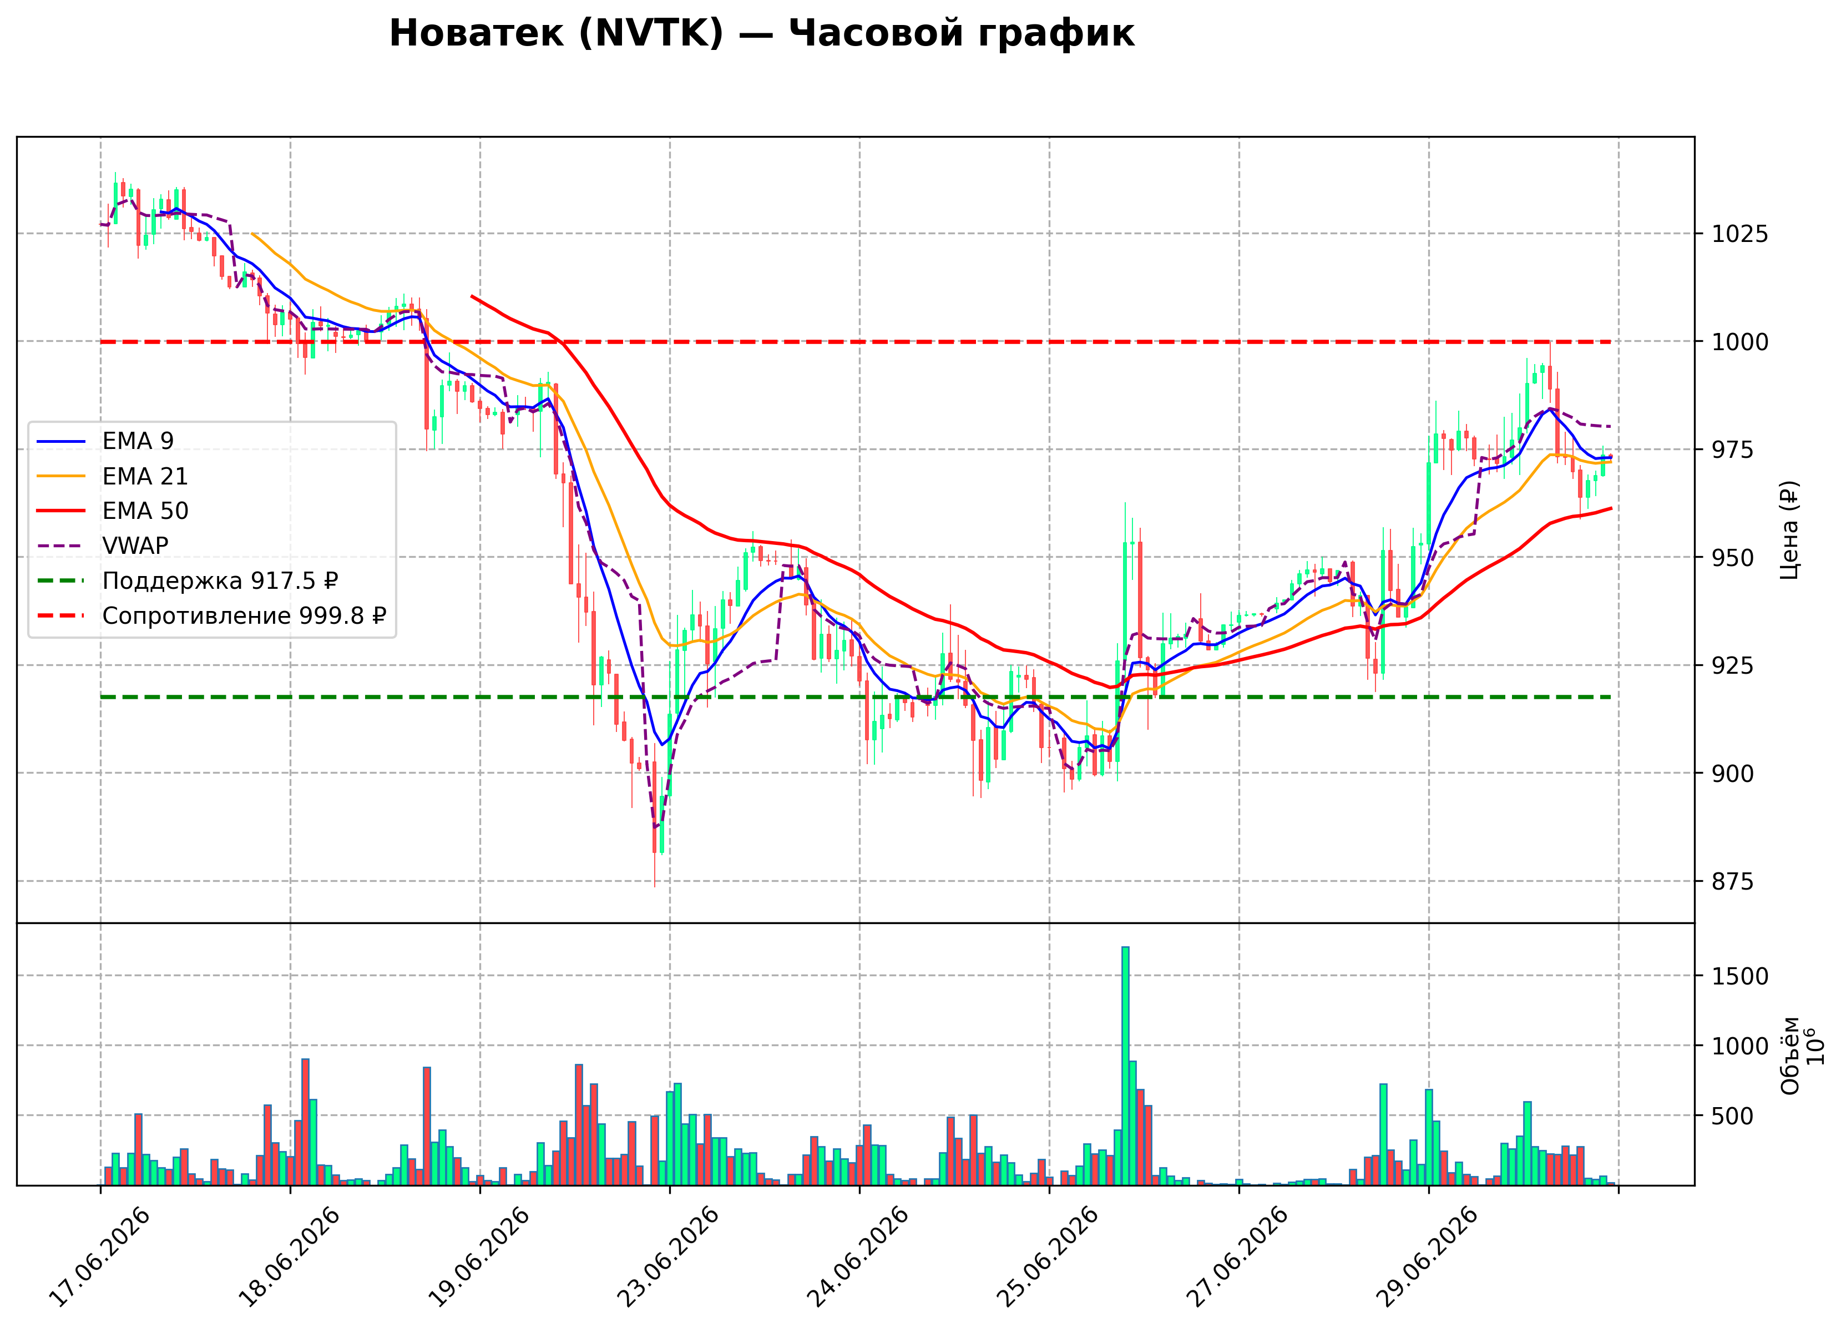The width and height of the screenshot is (1846, 1328).
Task: Click the blue EMA 9 line sample in legend
Action: (61, 441)
